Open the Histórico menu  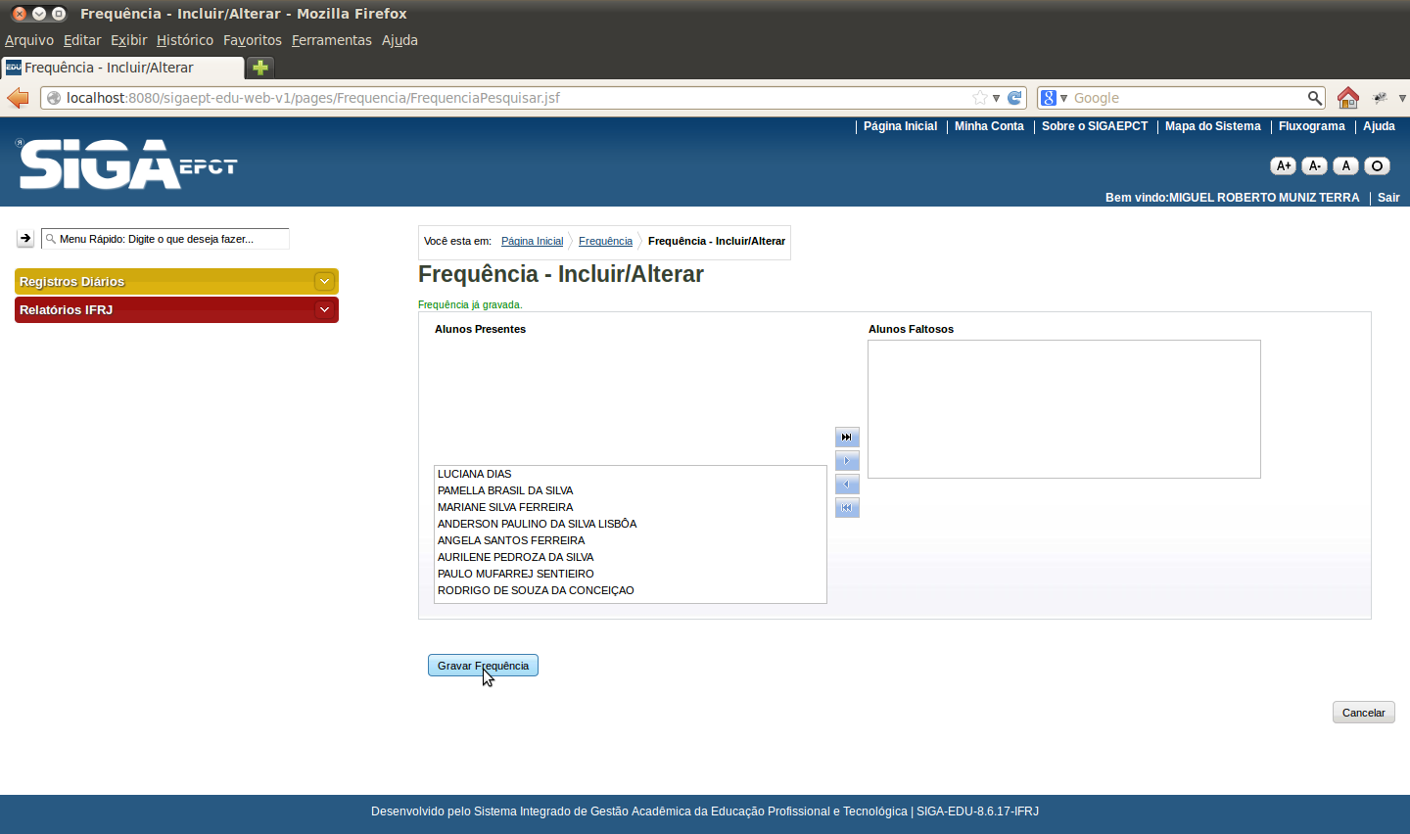pos(184,40)
